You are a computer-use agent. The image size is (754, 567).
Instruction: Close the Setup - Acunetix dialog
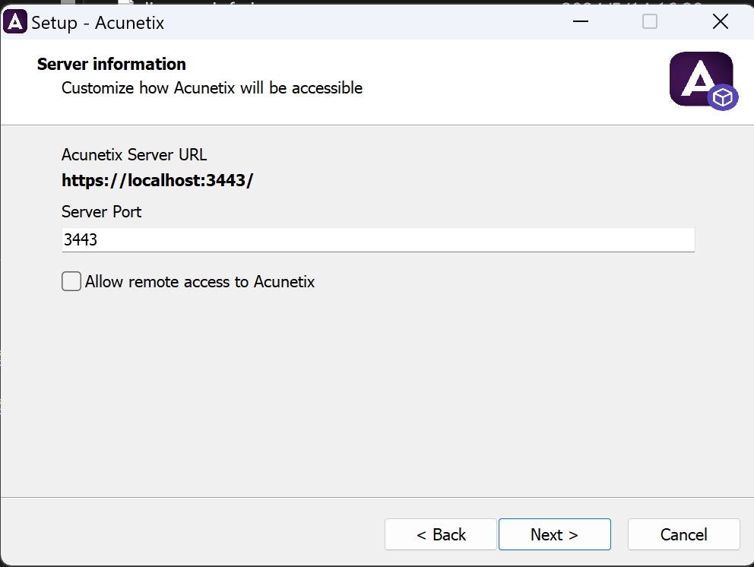tap(720, 21)
